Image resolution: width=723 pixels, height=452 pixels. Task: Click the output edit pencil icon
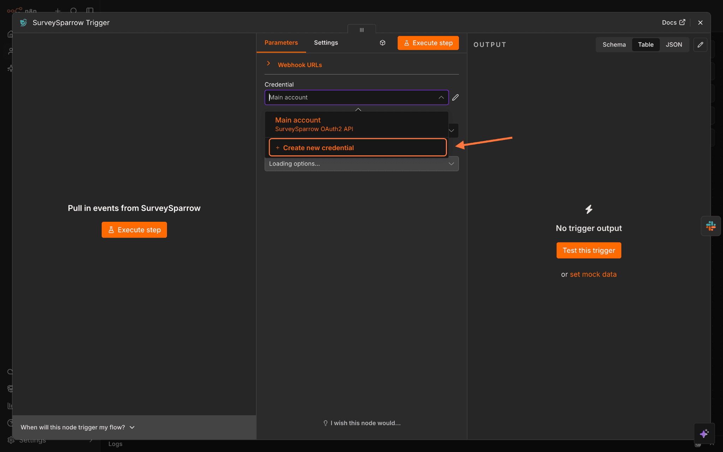point(700,45)
